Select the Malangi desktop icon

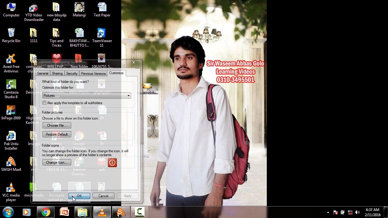point(79,10)
